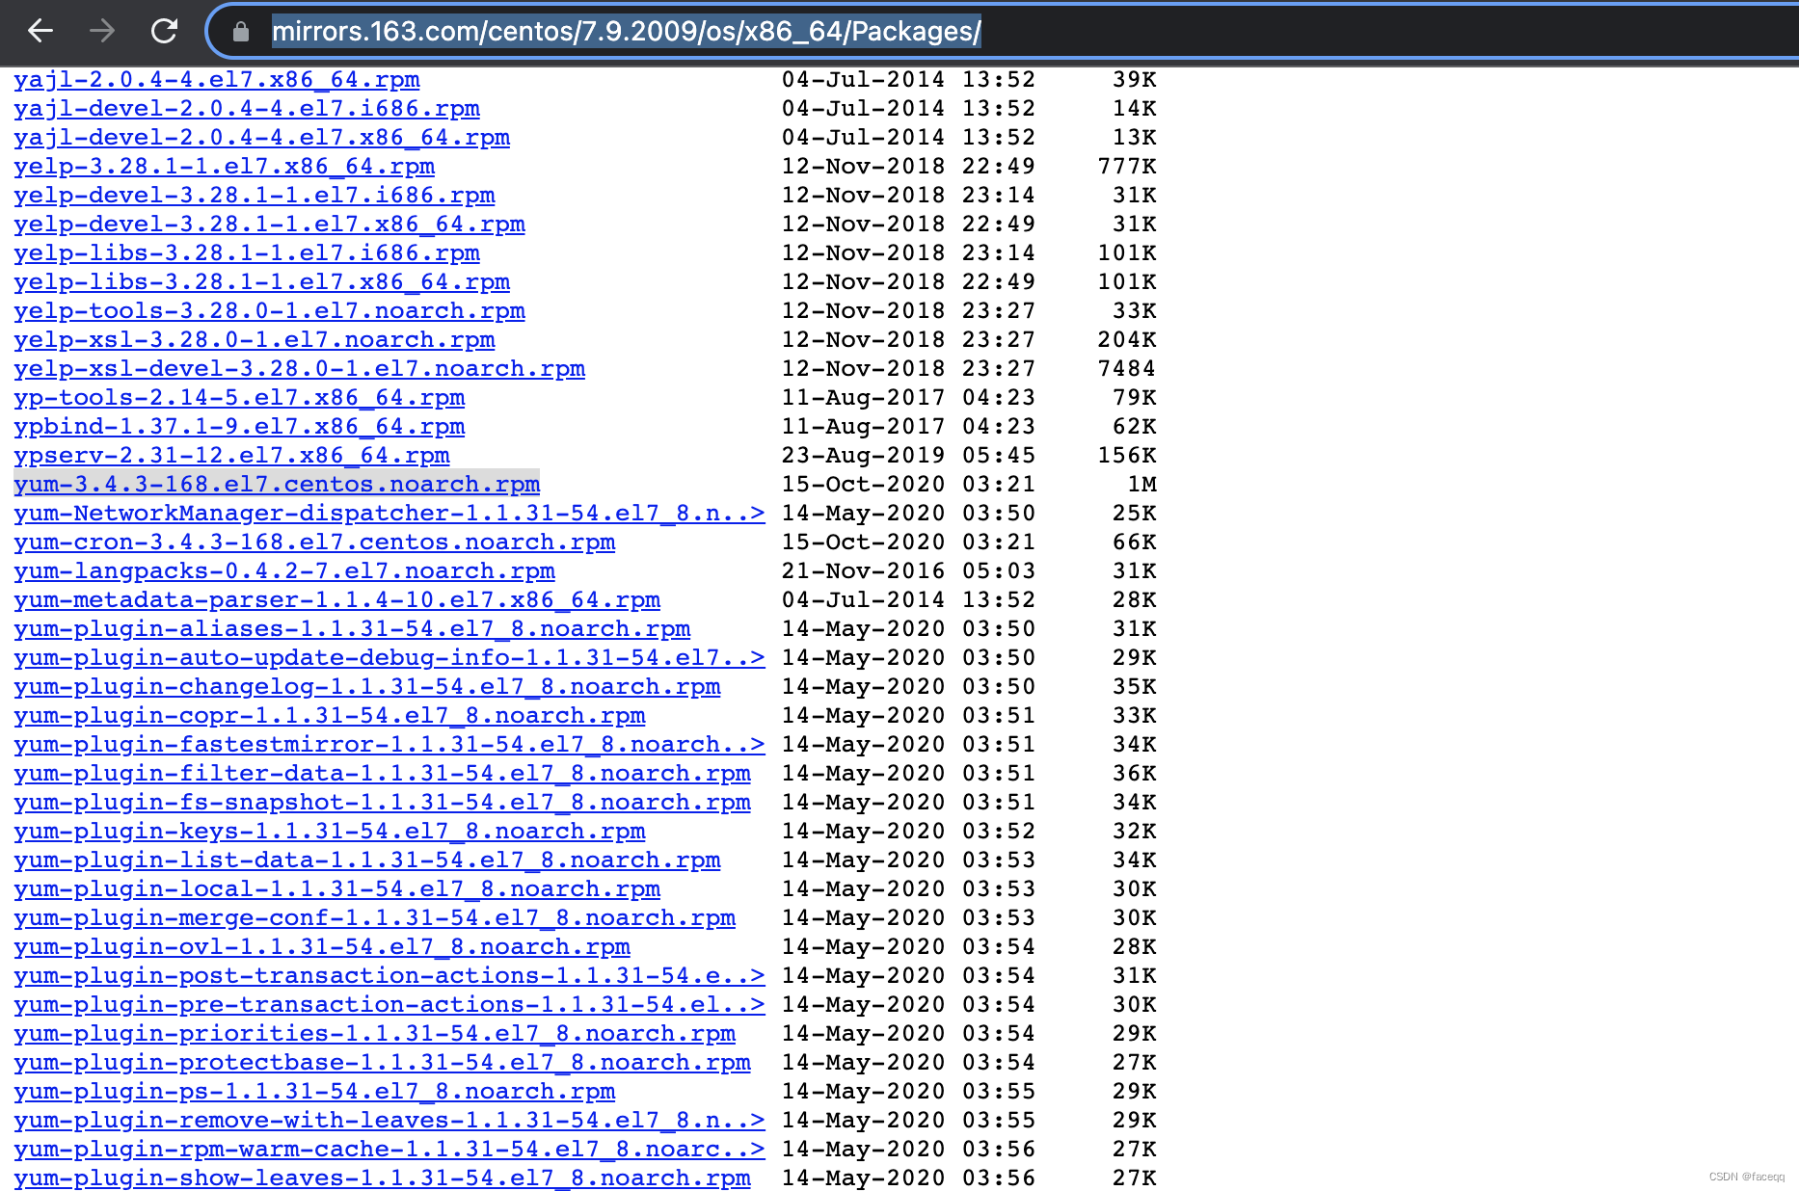The width and height of the screenshot is (1799, 1191).
Task: Click yum-plugin-filter-data package link
Action: tap(383, 774)
